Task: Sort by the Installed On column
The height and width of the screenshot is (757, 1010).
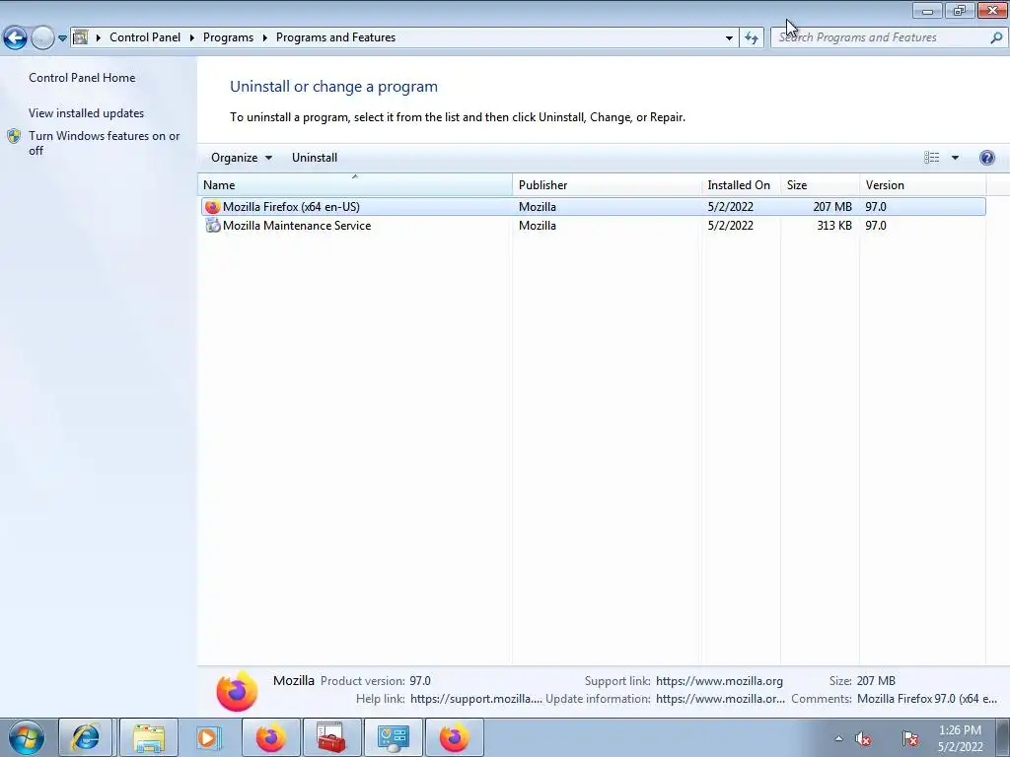Action: click(741, 184)
